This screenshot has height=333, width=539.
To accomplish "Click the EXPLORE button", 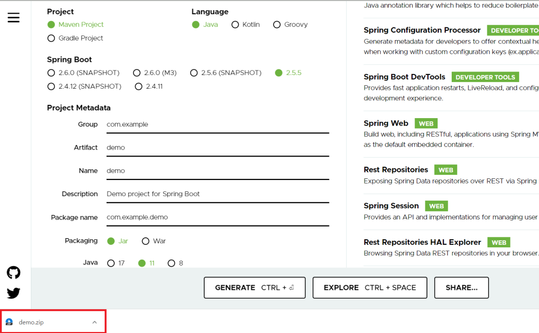I will 370,288.
